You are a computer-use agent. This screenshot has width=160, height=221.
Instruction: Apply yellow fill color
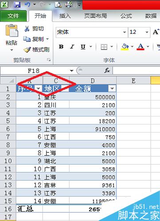click(x=125, y=47)
